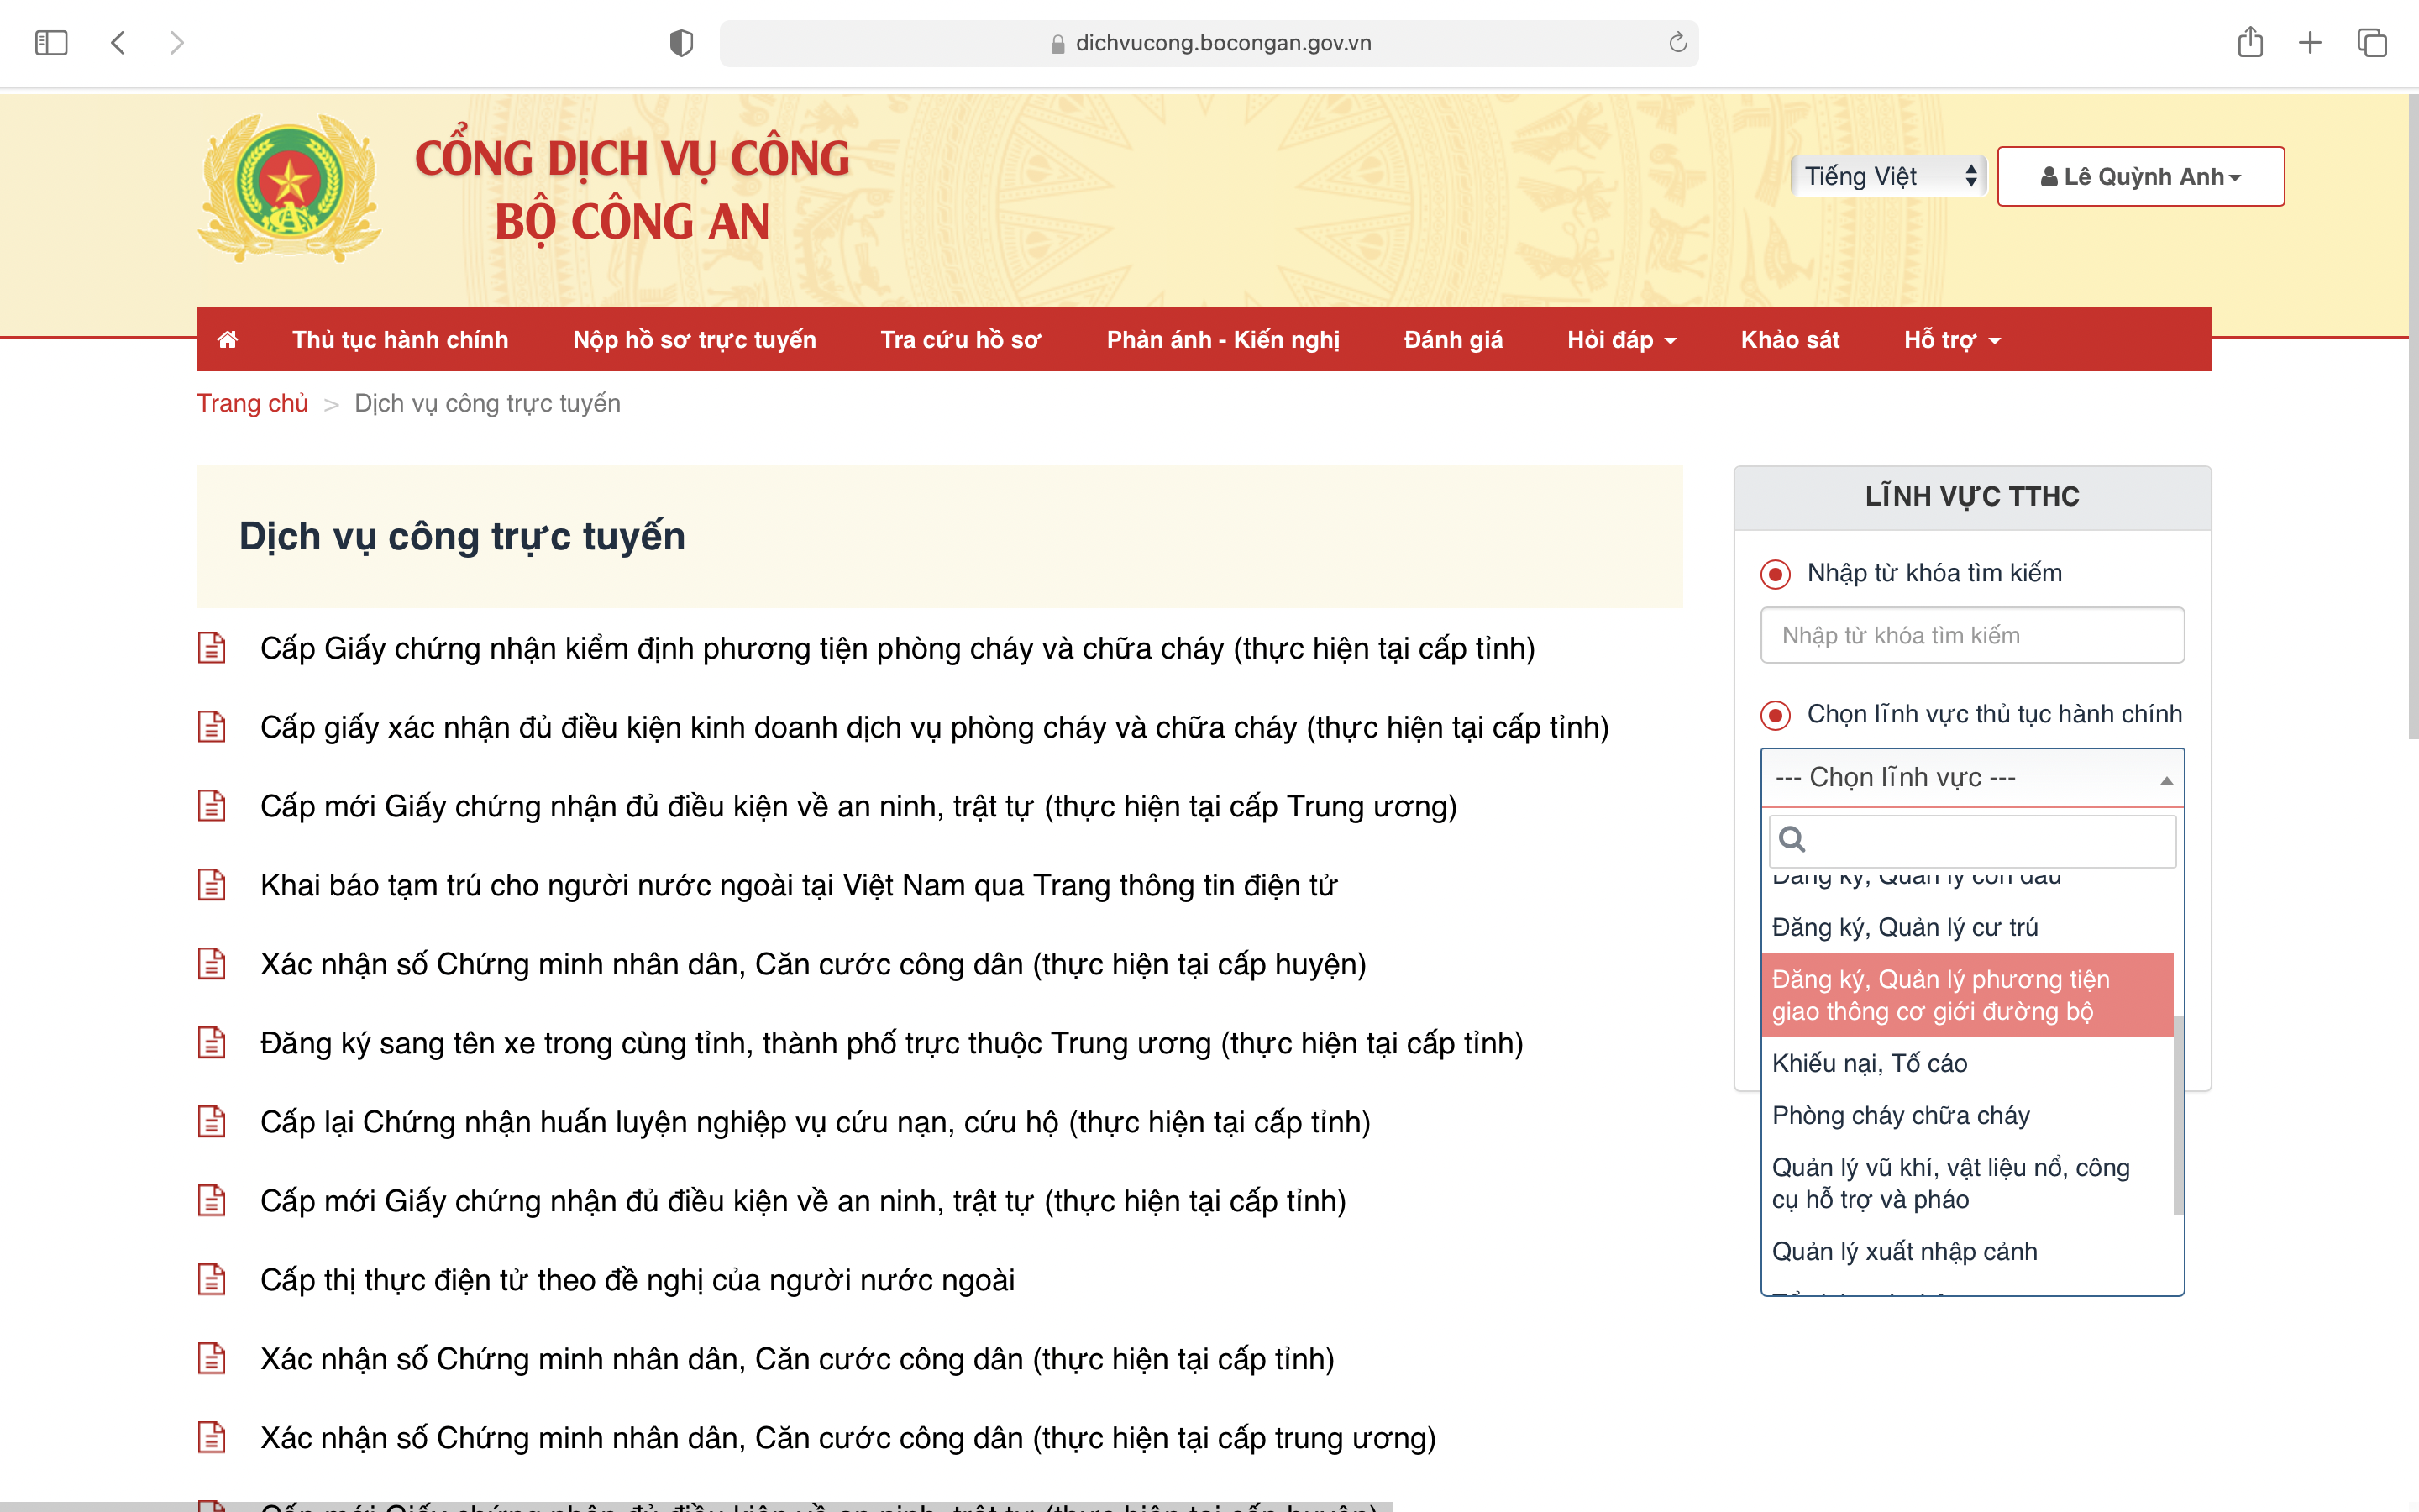Click the magnifier icon in the dropdown search box

1793,840
